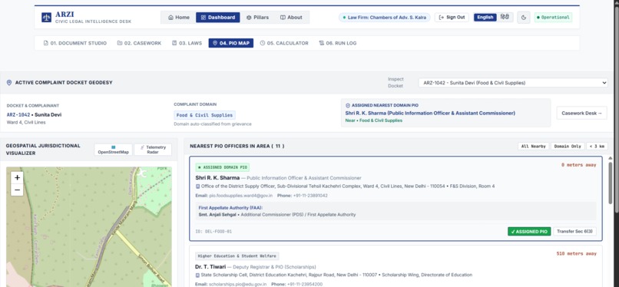Click the green Assigned PIO button
Screen dimensions: 619x287
529,232
